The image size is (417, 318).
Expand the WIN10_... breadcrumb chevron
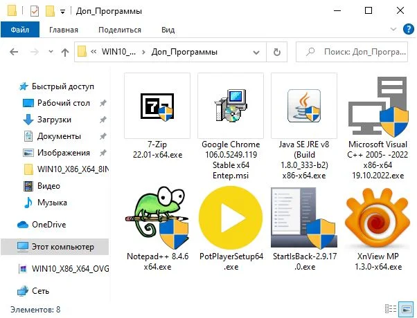tap(143, 52)
